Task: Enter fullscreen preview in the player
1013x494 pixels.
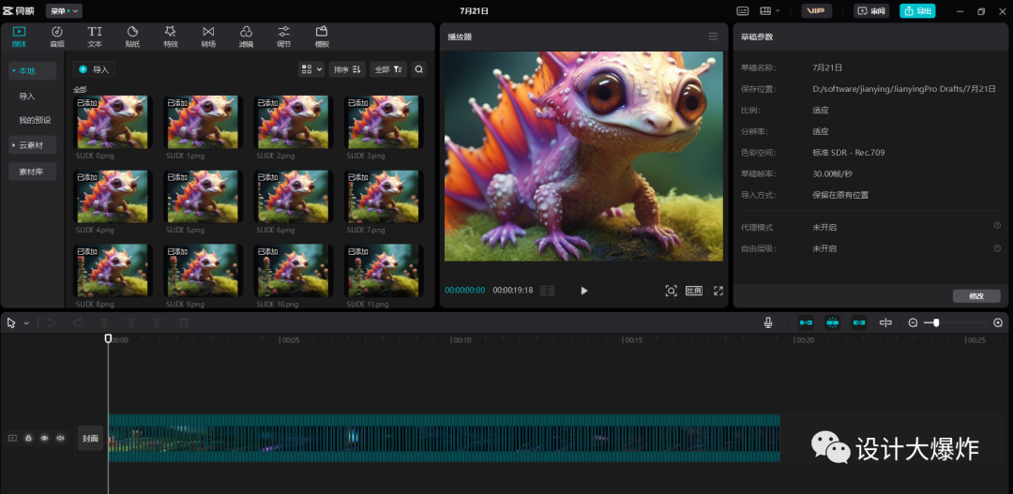Action: (x=718, y=291)
